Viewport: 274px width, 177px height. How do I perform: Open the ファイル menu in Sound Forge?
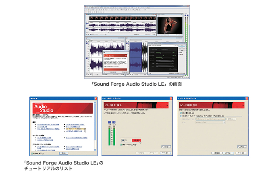click(x=87, y=8)
